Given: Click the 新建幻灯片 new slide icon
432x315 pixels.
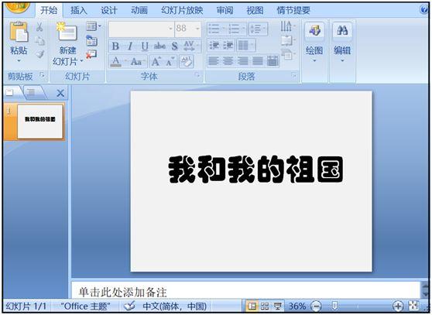Looking at the screenshot, I should tap(67, 32).
